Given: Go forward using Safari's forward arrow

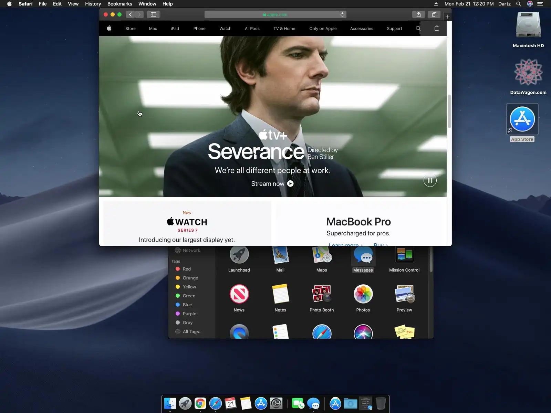Looking at the screenshot, I should 139,14.
